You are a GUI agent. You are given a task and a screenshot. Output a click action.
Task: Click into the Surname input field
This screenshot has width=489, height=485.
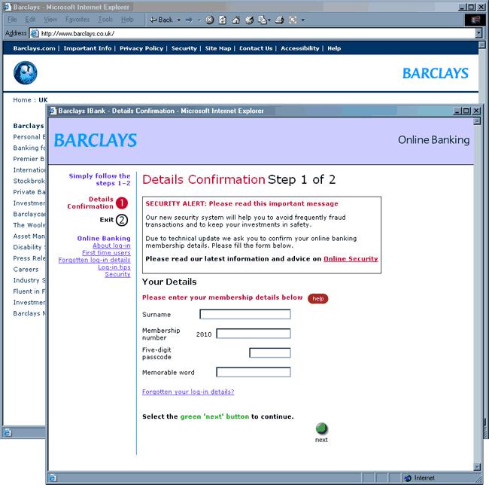(245, 314)
